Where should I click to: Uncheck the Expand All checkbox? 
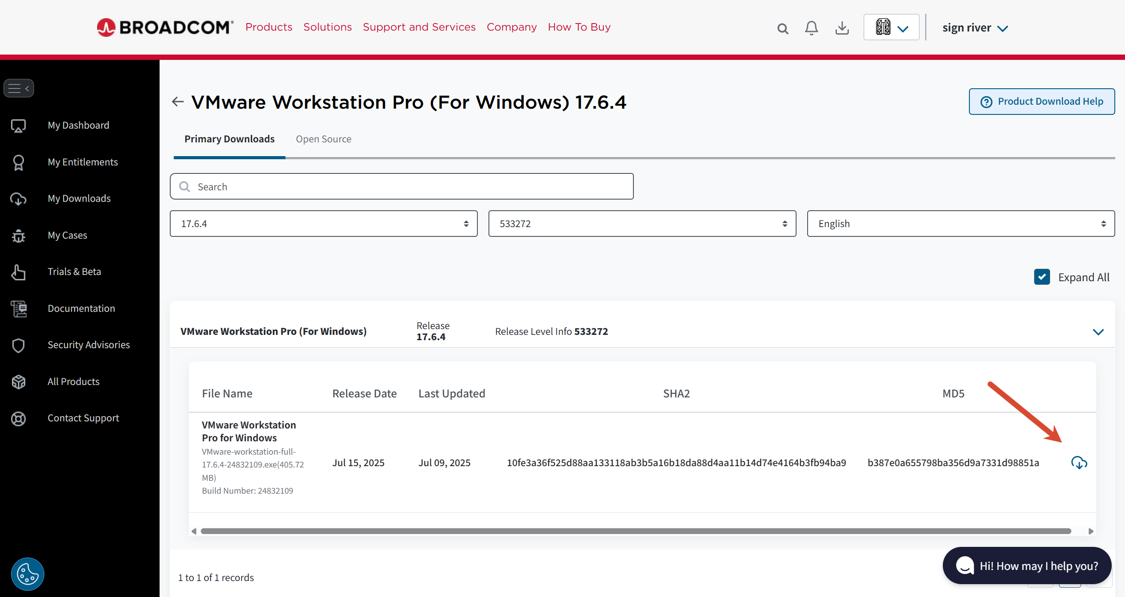pyautogui.click(x=1042, y=277)
